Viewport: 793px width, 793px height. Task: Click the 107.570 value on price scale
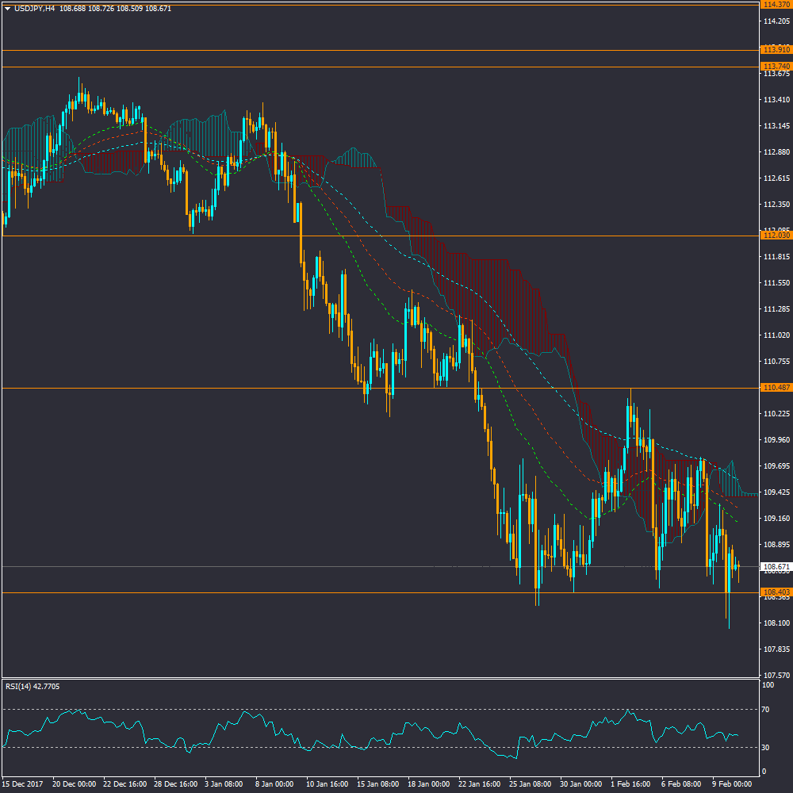pos(776,676)
